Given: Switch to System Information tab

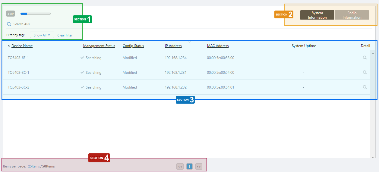Looking at the screenshot, I should (x=317, y=15).
